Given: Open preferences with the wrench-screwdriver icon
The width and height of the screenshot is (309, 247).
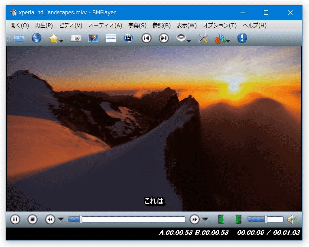Looking at the screenshot, I should [203, 38].
